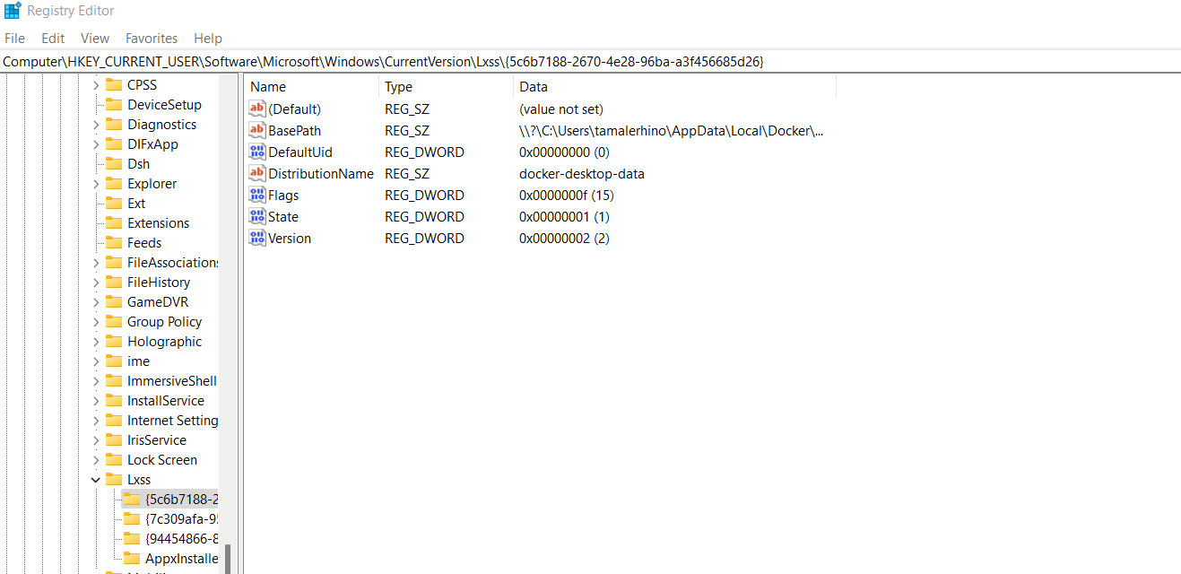Click the REG_SZ icon beside DistributionName
This screenshot has width=1181, height=574.
pyautogui.click(x=256, y=173)
